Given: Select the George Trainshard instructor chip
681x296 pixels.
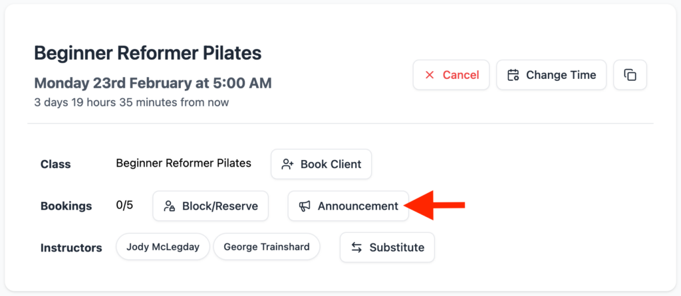Looking at the screenshot, I should (x=266, y=247).
